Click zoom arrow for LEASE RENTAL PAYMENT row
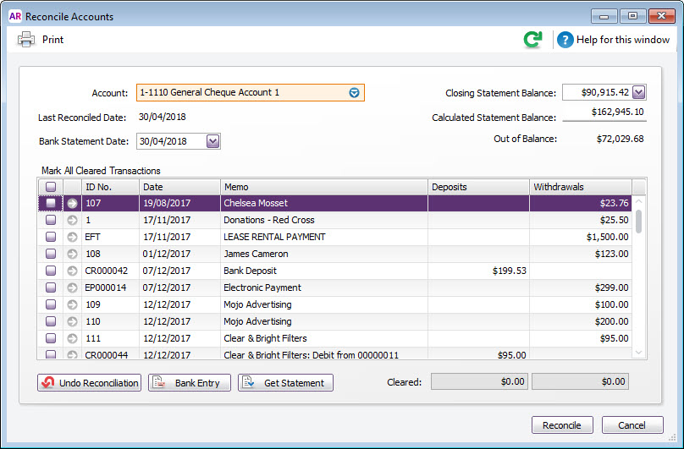684x449 pixels. [x=72, y=237]
